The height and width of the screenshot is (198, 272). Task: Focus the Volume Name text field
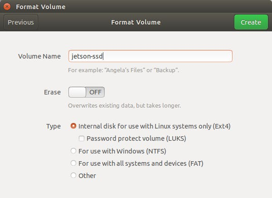pyautogui.click(x=150, y=56)
